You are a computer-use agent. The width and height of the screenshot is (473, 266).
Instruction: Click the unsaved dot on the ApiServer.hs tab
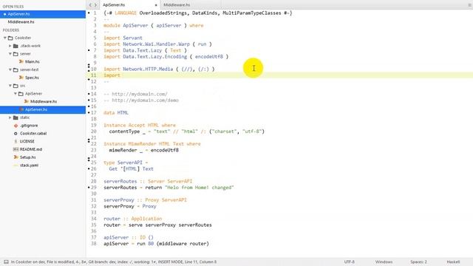pyautogui.click(x=156, y=5)
